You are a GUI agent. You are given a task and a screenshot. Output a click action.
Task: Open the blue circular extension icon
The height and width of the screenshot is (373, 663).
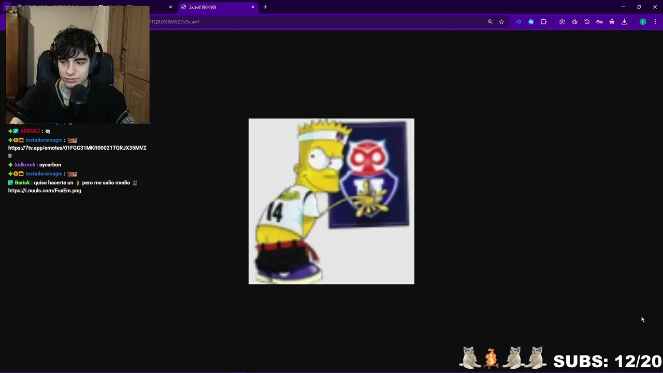click(531, 22)
